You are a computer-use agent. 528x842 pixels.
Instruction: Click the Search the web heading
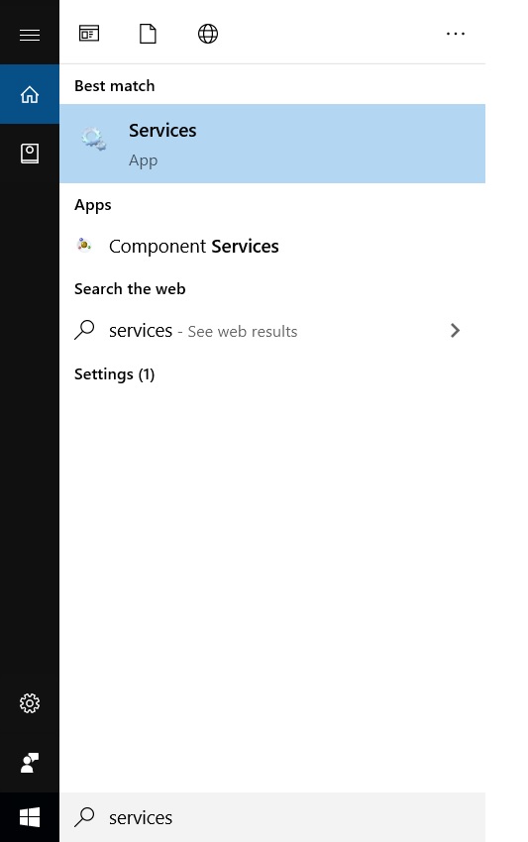[130, 289]
